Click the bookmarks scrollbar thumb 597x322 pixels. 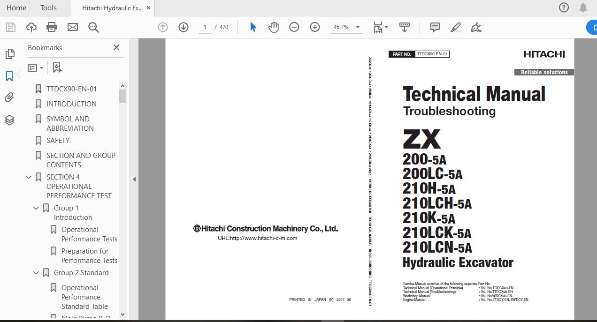click(x=123, y=96)
